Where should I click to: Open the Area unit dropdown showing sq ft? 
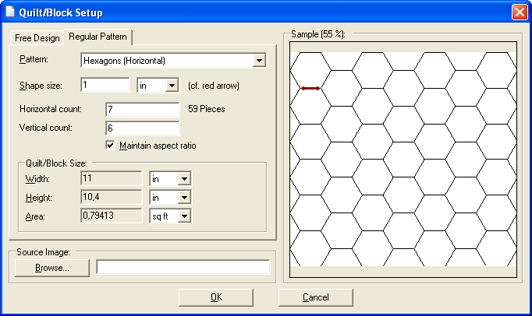(x=170, y=216)
